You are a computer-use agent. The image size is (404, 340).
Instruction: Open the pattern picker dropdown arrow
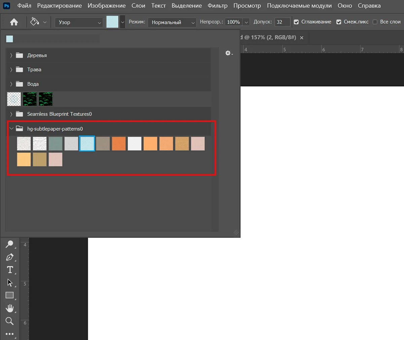[123, 22]
